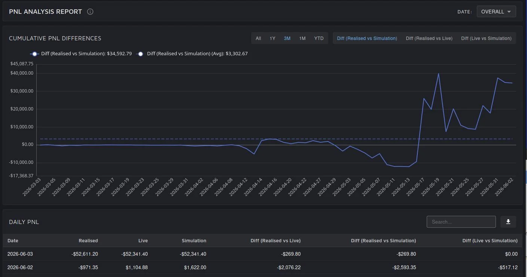Click the $40,000.00 y-axis label
This screenshot has width=527, height=277.
(22, 73)
